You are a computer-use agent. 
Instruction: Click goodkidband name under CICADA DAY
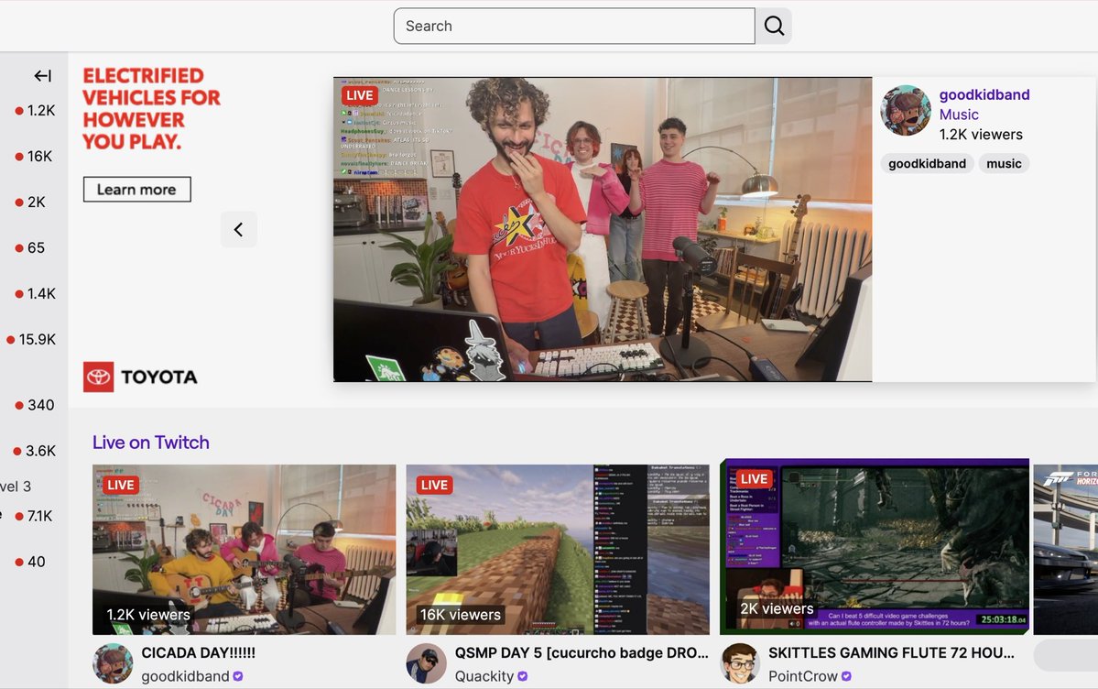pos(185,676)
